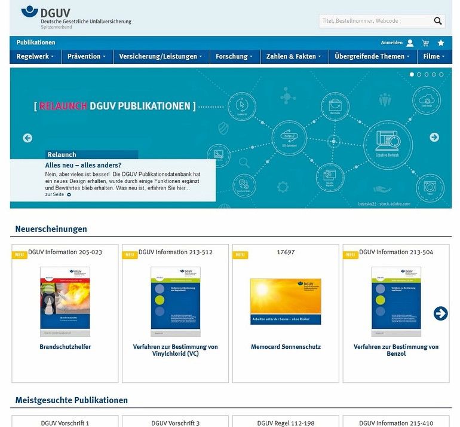
Task: Follow the 'zur Seite' link in banner
Action: [54, 194]
